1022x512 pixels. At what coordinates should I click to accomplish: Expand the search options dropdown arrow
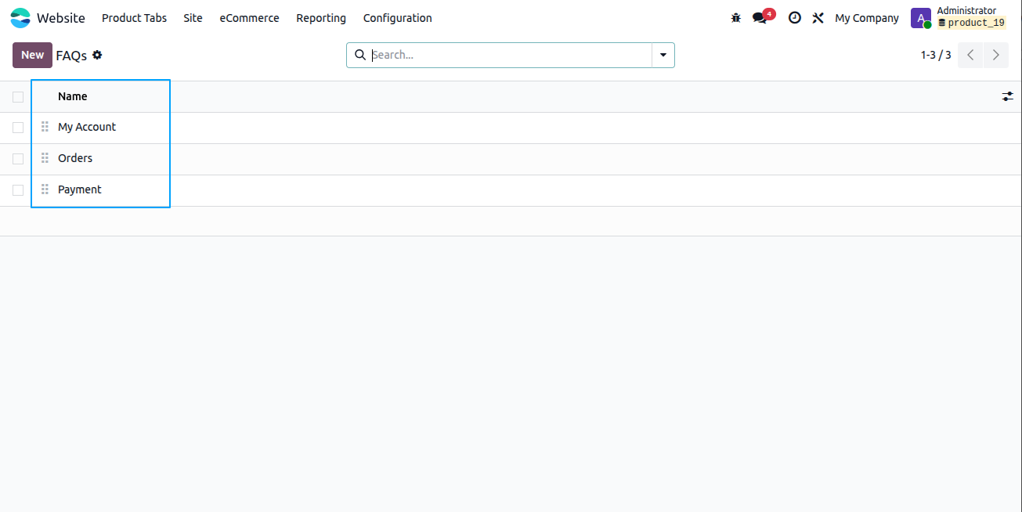[x=663, y=55]
